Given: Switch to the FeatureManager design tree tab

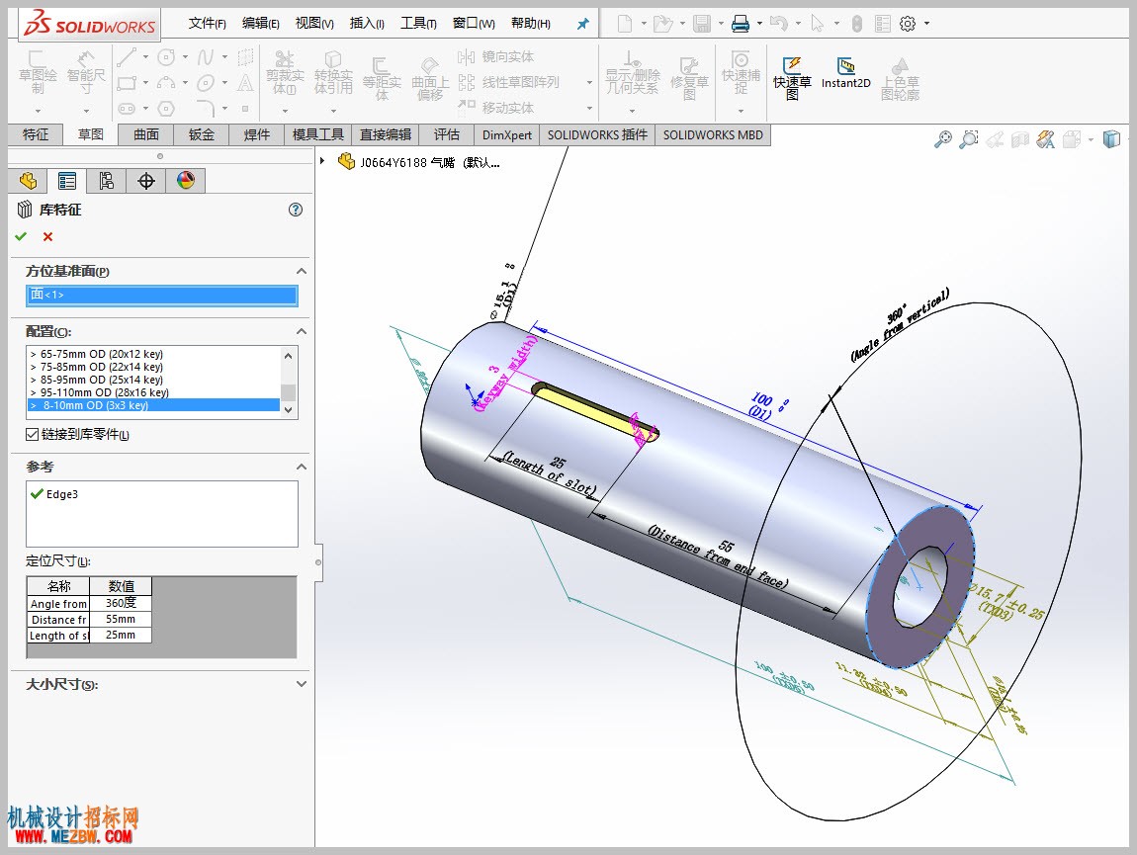Looking at the screenshot, I should pyautogui.click(x=29, y=181).
